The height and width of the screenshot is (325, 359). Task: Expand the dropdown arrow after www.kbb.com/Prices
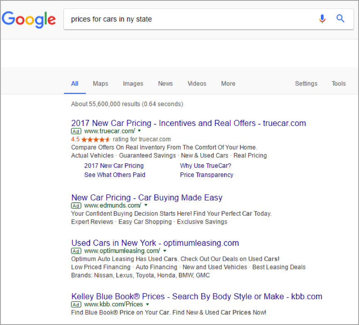pyautogui.click(x=147, y=304)
